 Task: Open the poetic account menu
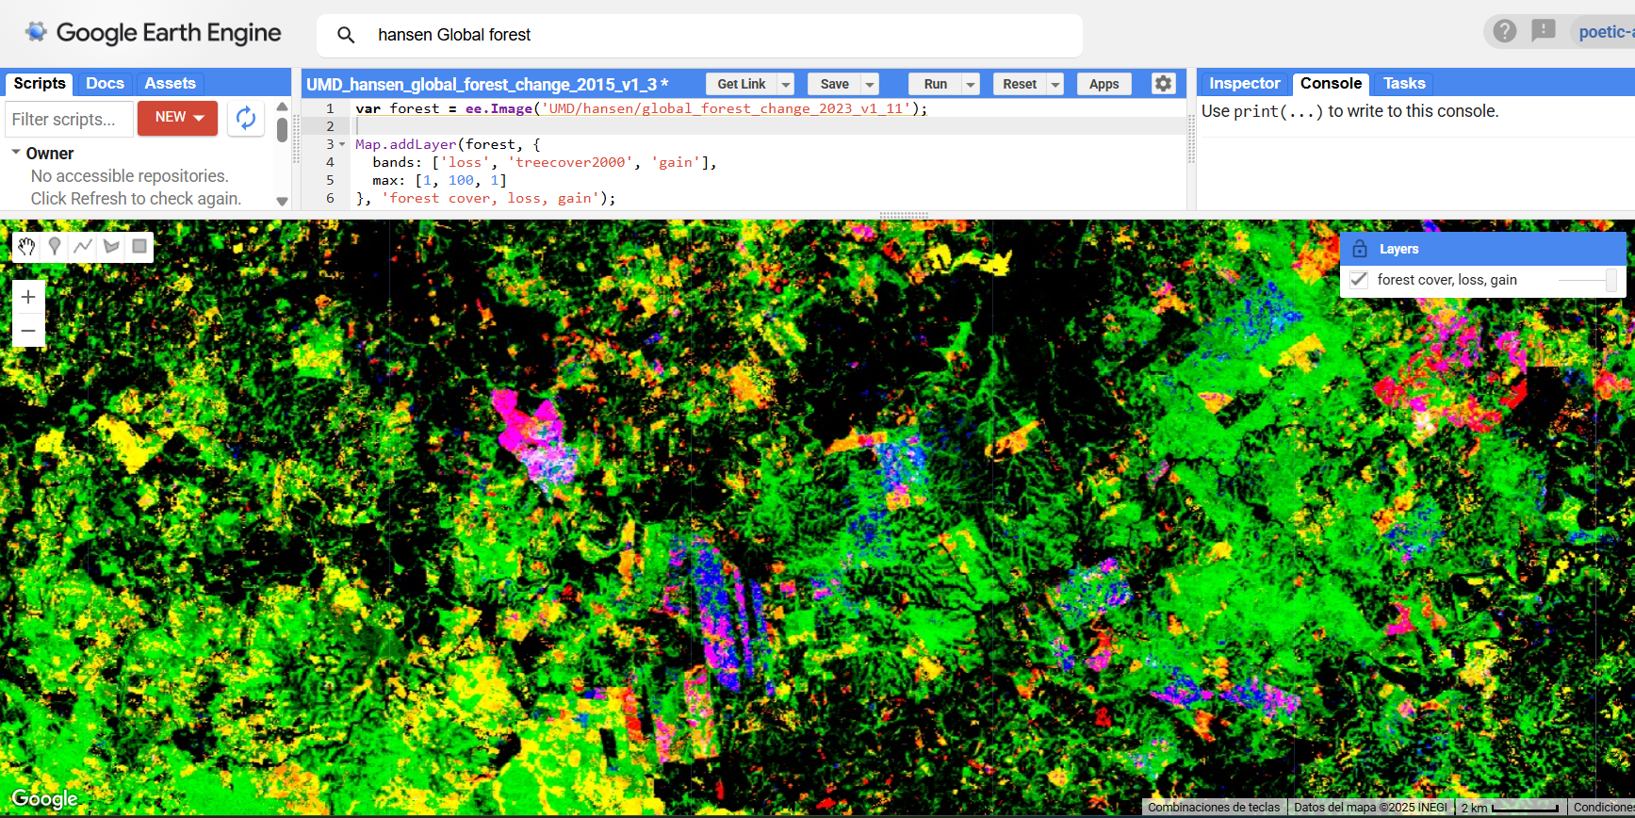click(x=1606, y=32)
